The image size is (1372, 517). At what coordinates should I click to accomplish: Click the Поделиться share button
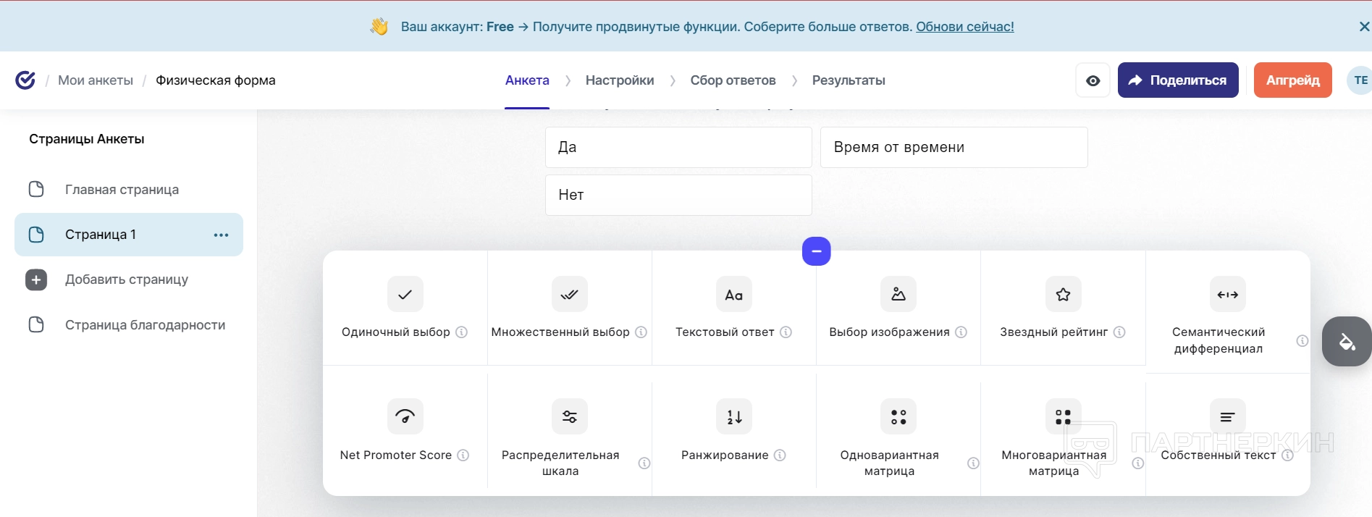click(1177, 80)
